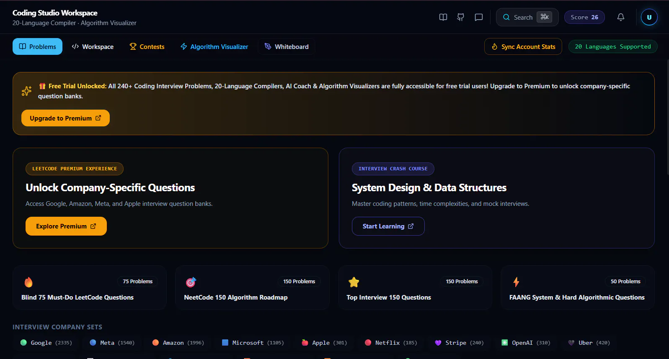Click the target icon on NeetCode card
The width and height of the screenshot is (669, 359).
(x=191, y=282)
